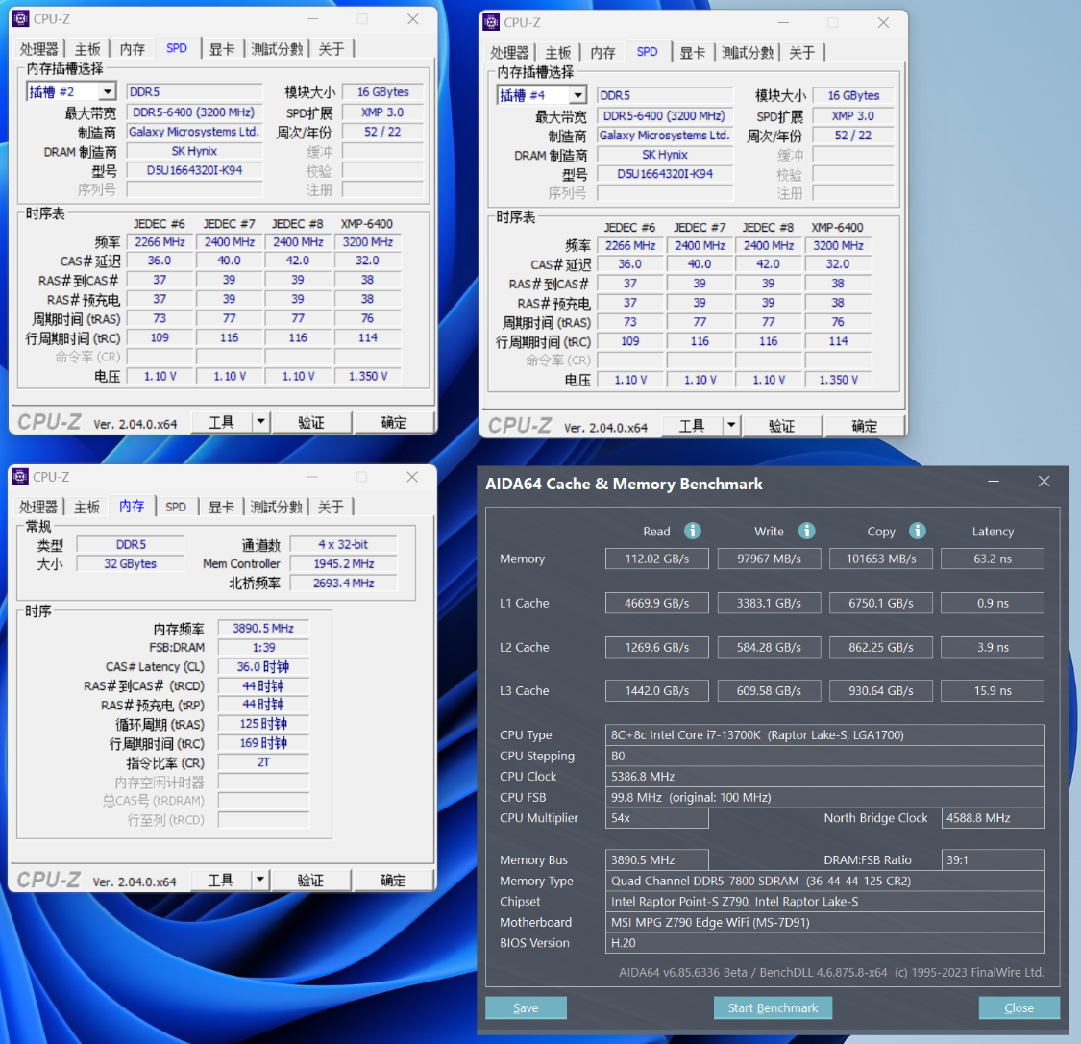
Task: Switch to 内存 tab in slot #2 CPU-Z
Action: [133, 49]
